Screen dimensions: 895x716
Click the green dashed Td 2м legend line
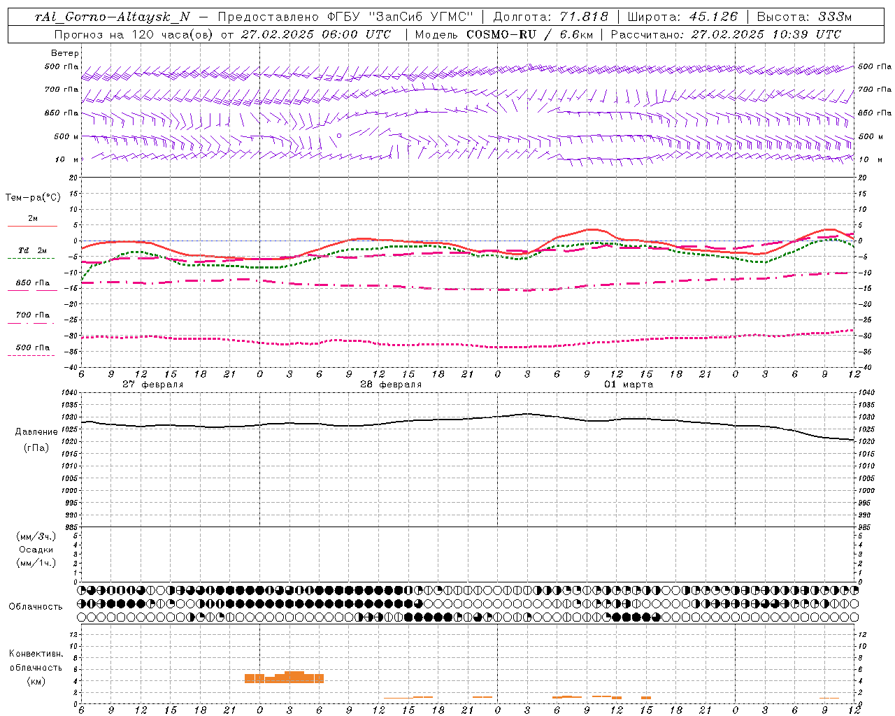[31, 258]
